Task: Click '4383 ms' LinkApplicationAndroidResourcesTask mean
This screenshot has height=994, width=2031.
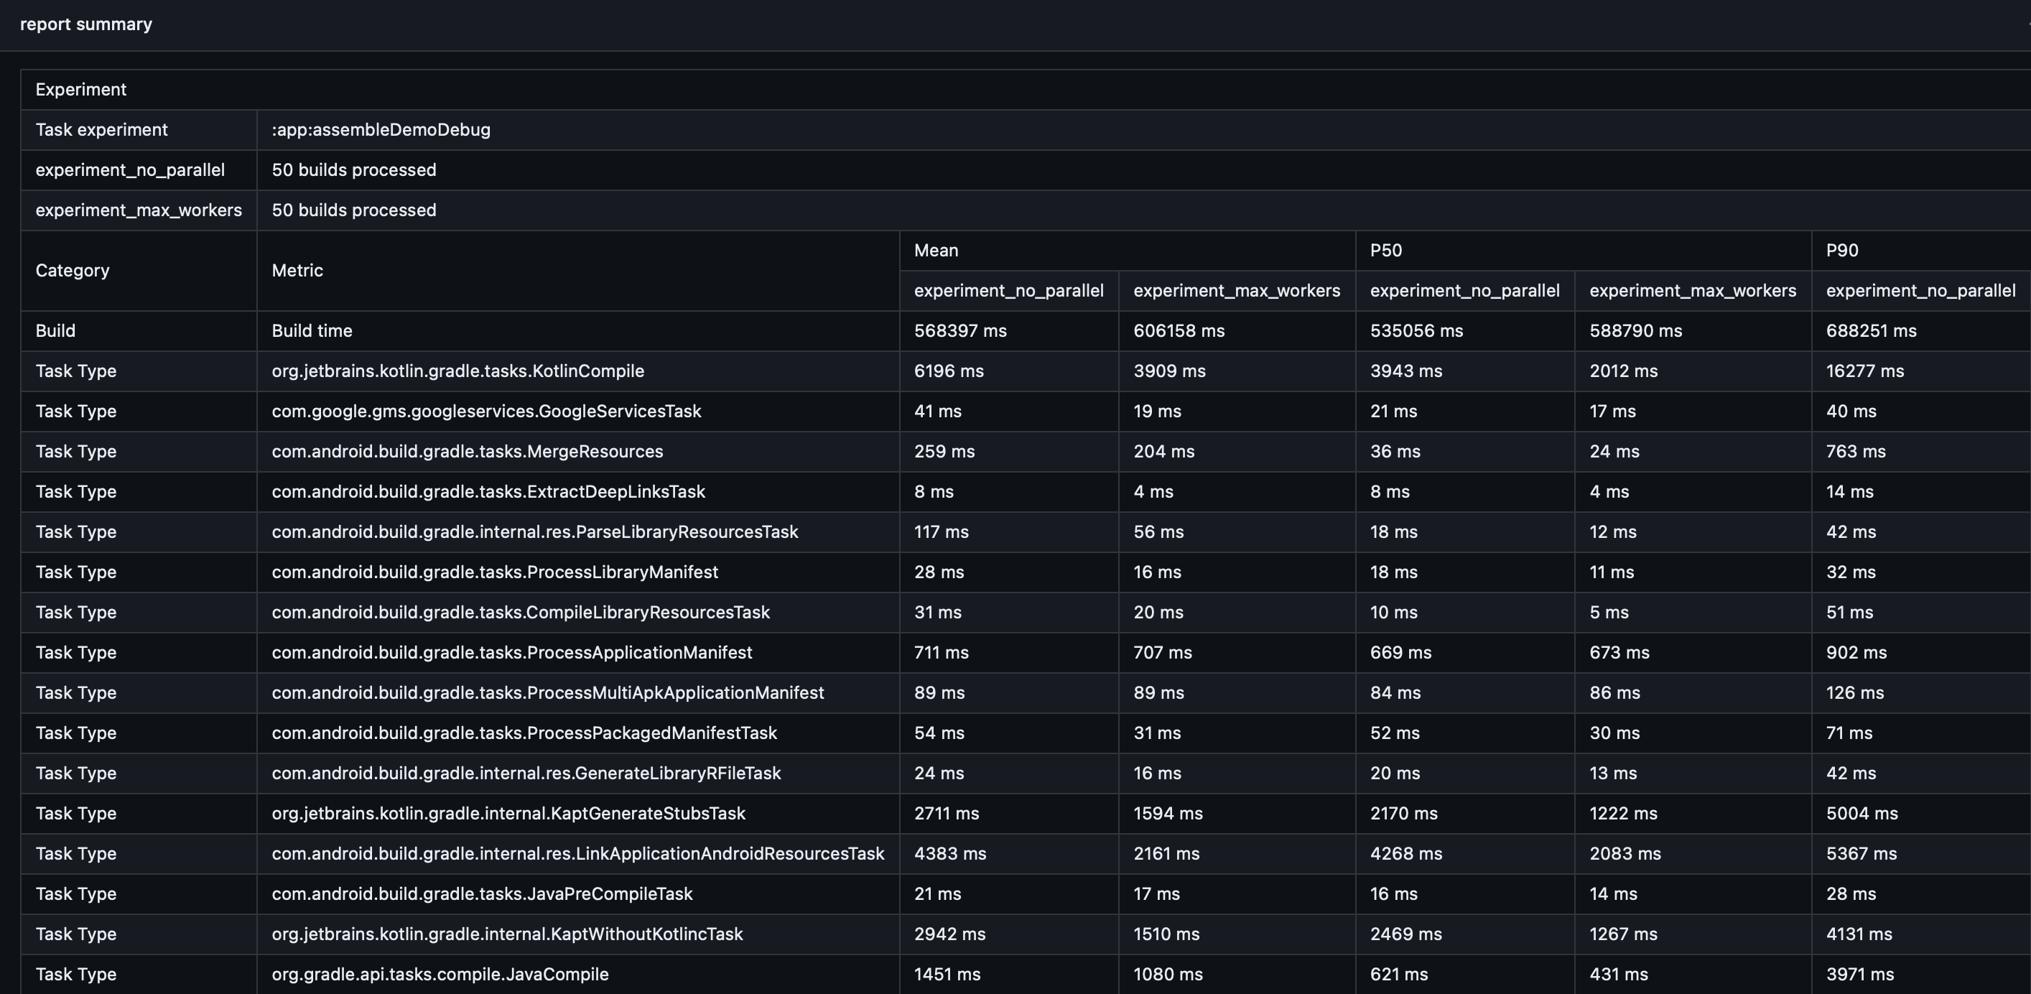Action: click(950, 854)
